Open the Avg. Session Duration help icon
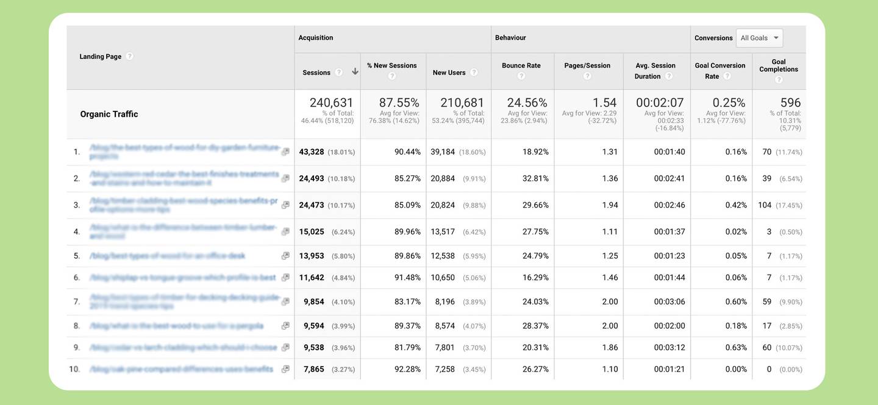The width and height of the screenshot is (878, 405). tap(668, 76)
